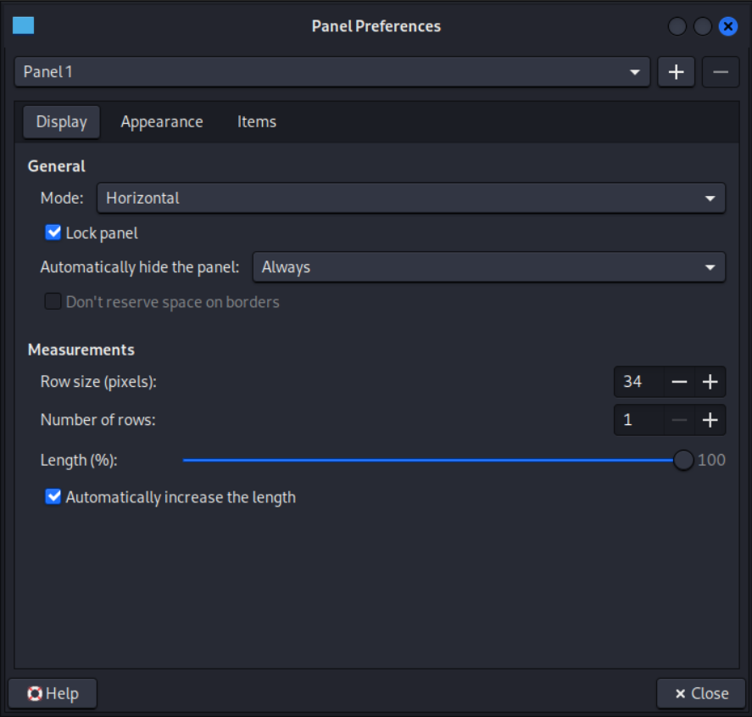This screenshot has height=717, width=752.
Task: Open the Items tab
Action: point(256,122)
